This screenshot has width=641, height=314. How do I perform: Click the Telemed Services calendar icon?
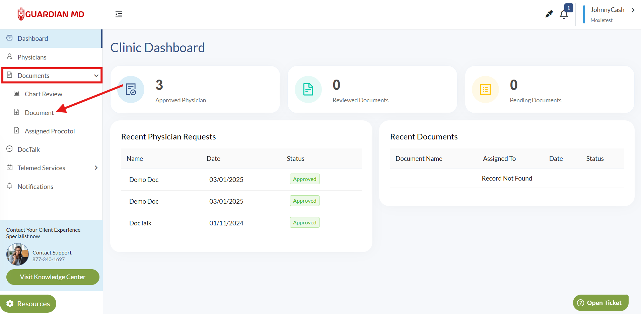point(10,167)
